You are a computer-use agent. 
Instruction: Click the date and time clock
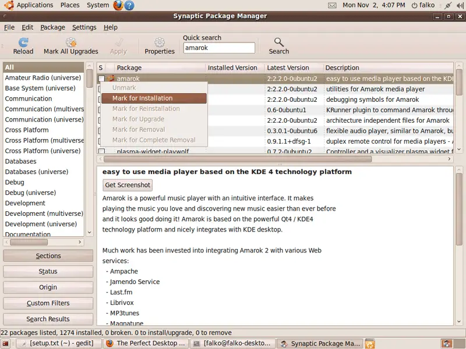(373, 5)
